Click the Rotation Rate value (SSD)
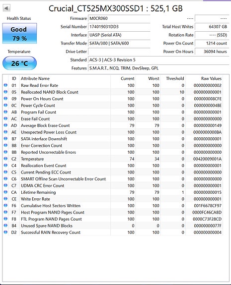Screen dimensions: 231x285 [x=212, y=35]
